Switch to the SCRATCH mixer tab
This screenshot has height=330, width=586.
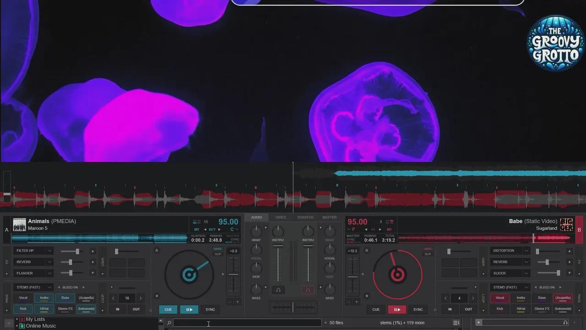(x=305, y=217)
